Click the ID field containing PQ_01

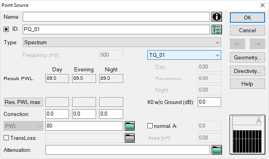tap(116, 29)
